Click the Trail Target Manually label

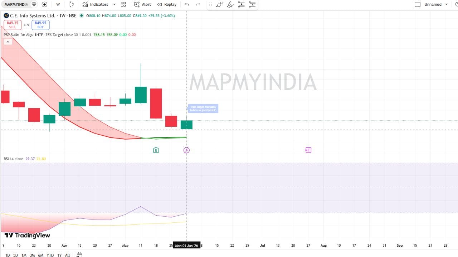point(203,109)
